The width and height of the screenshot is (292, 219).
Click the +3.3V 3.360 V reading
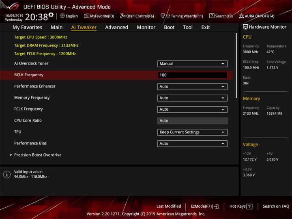(x=249, y=175)
